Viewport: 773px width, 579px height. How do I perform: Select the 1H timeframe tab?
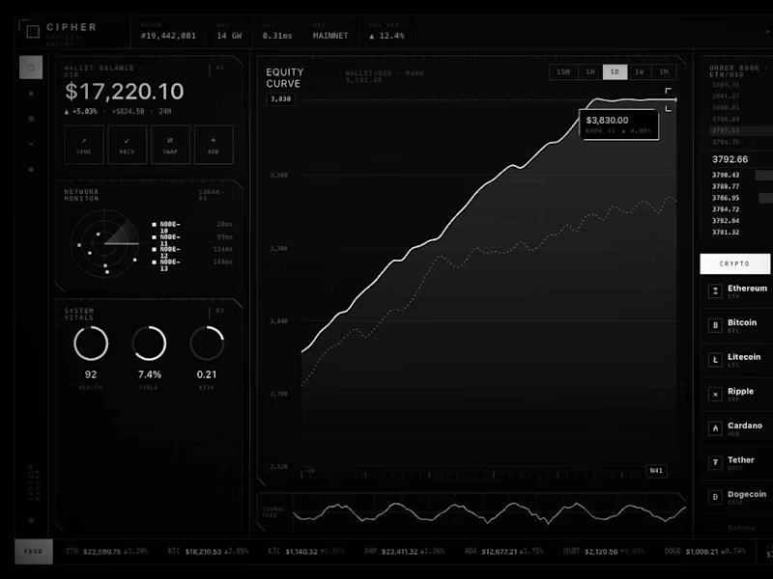click(590, 71)
